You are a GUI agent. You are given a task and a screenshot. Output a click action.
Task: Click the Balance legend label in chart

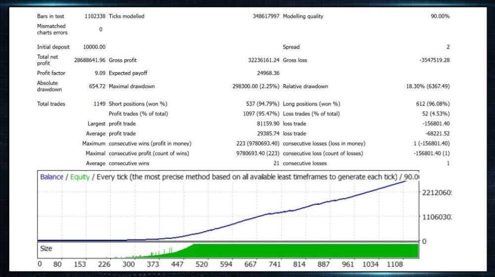51,177
